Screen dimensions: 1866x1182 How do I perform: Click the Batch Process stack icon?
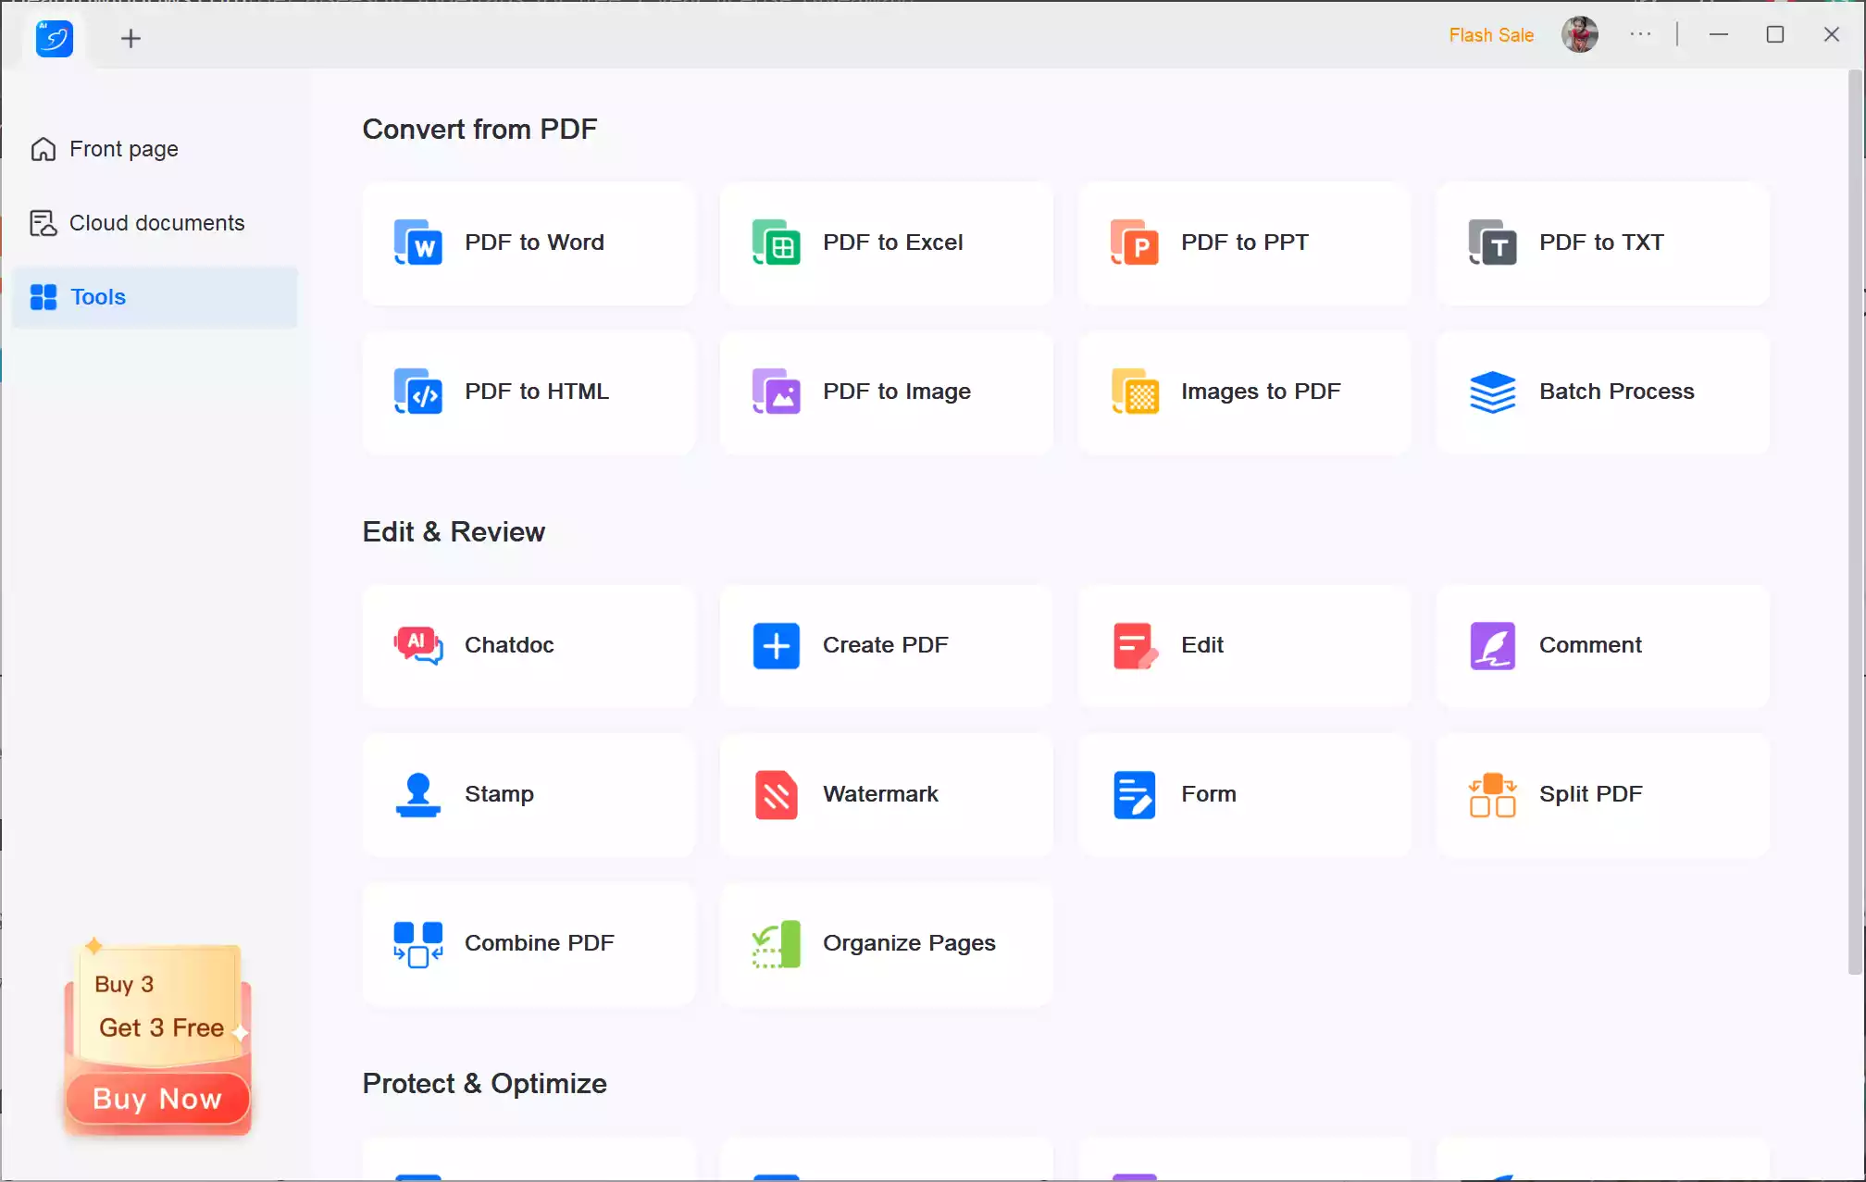click(x=1492, y=392)
